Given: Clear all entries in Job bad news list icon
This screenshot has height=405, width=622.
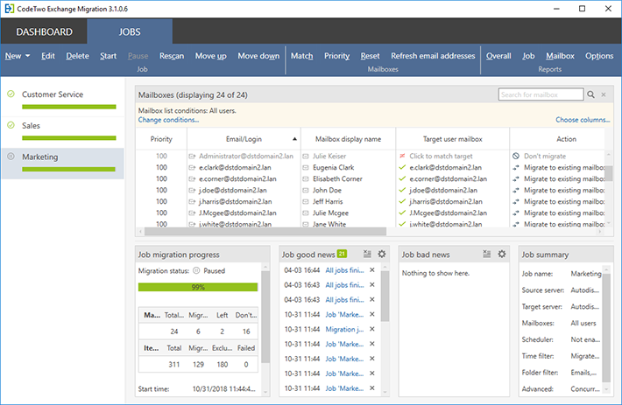Looking at the screenshot, I should click(487, 255).
